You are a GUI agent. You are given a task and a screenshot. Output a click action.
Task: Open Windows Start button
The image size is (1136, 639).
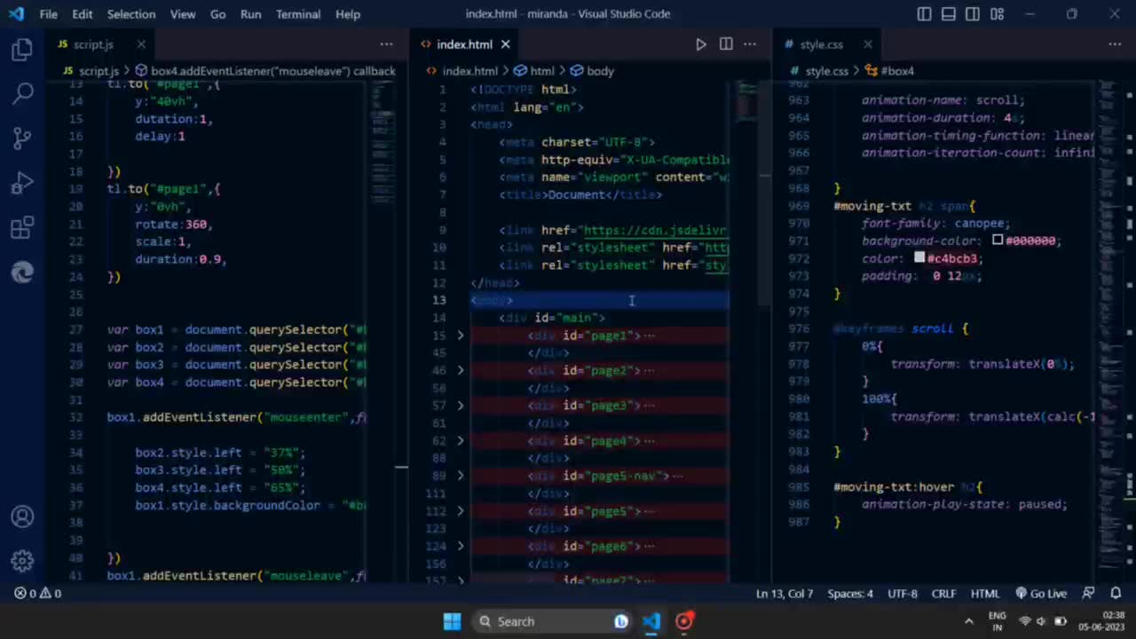point(452,621)
